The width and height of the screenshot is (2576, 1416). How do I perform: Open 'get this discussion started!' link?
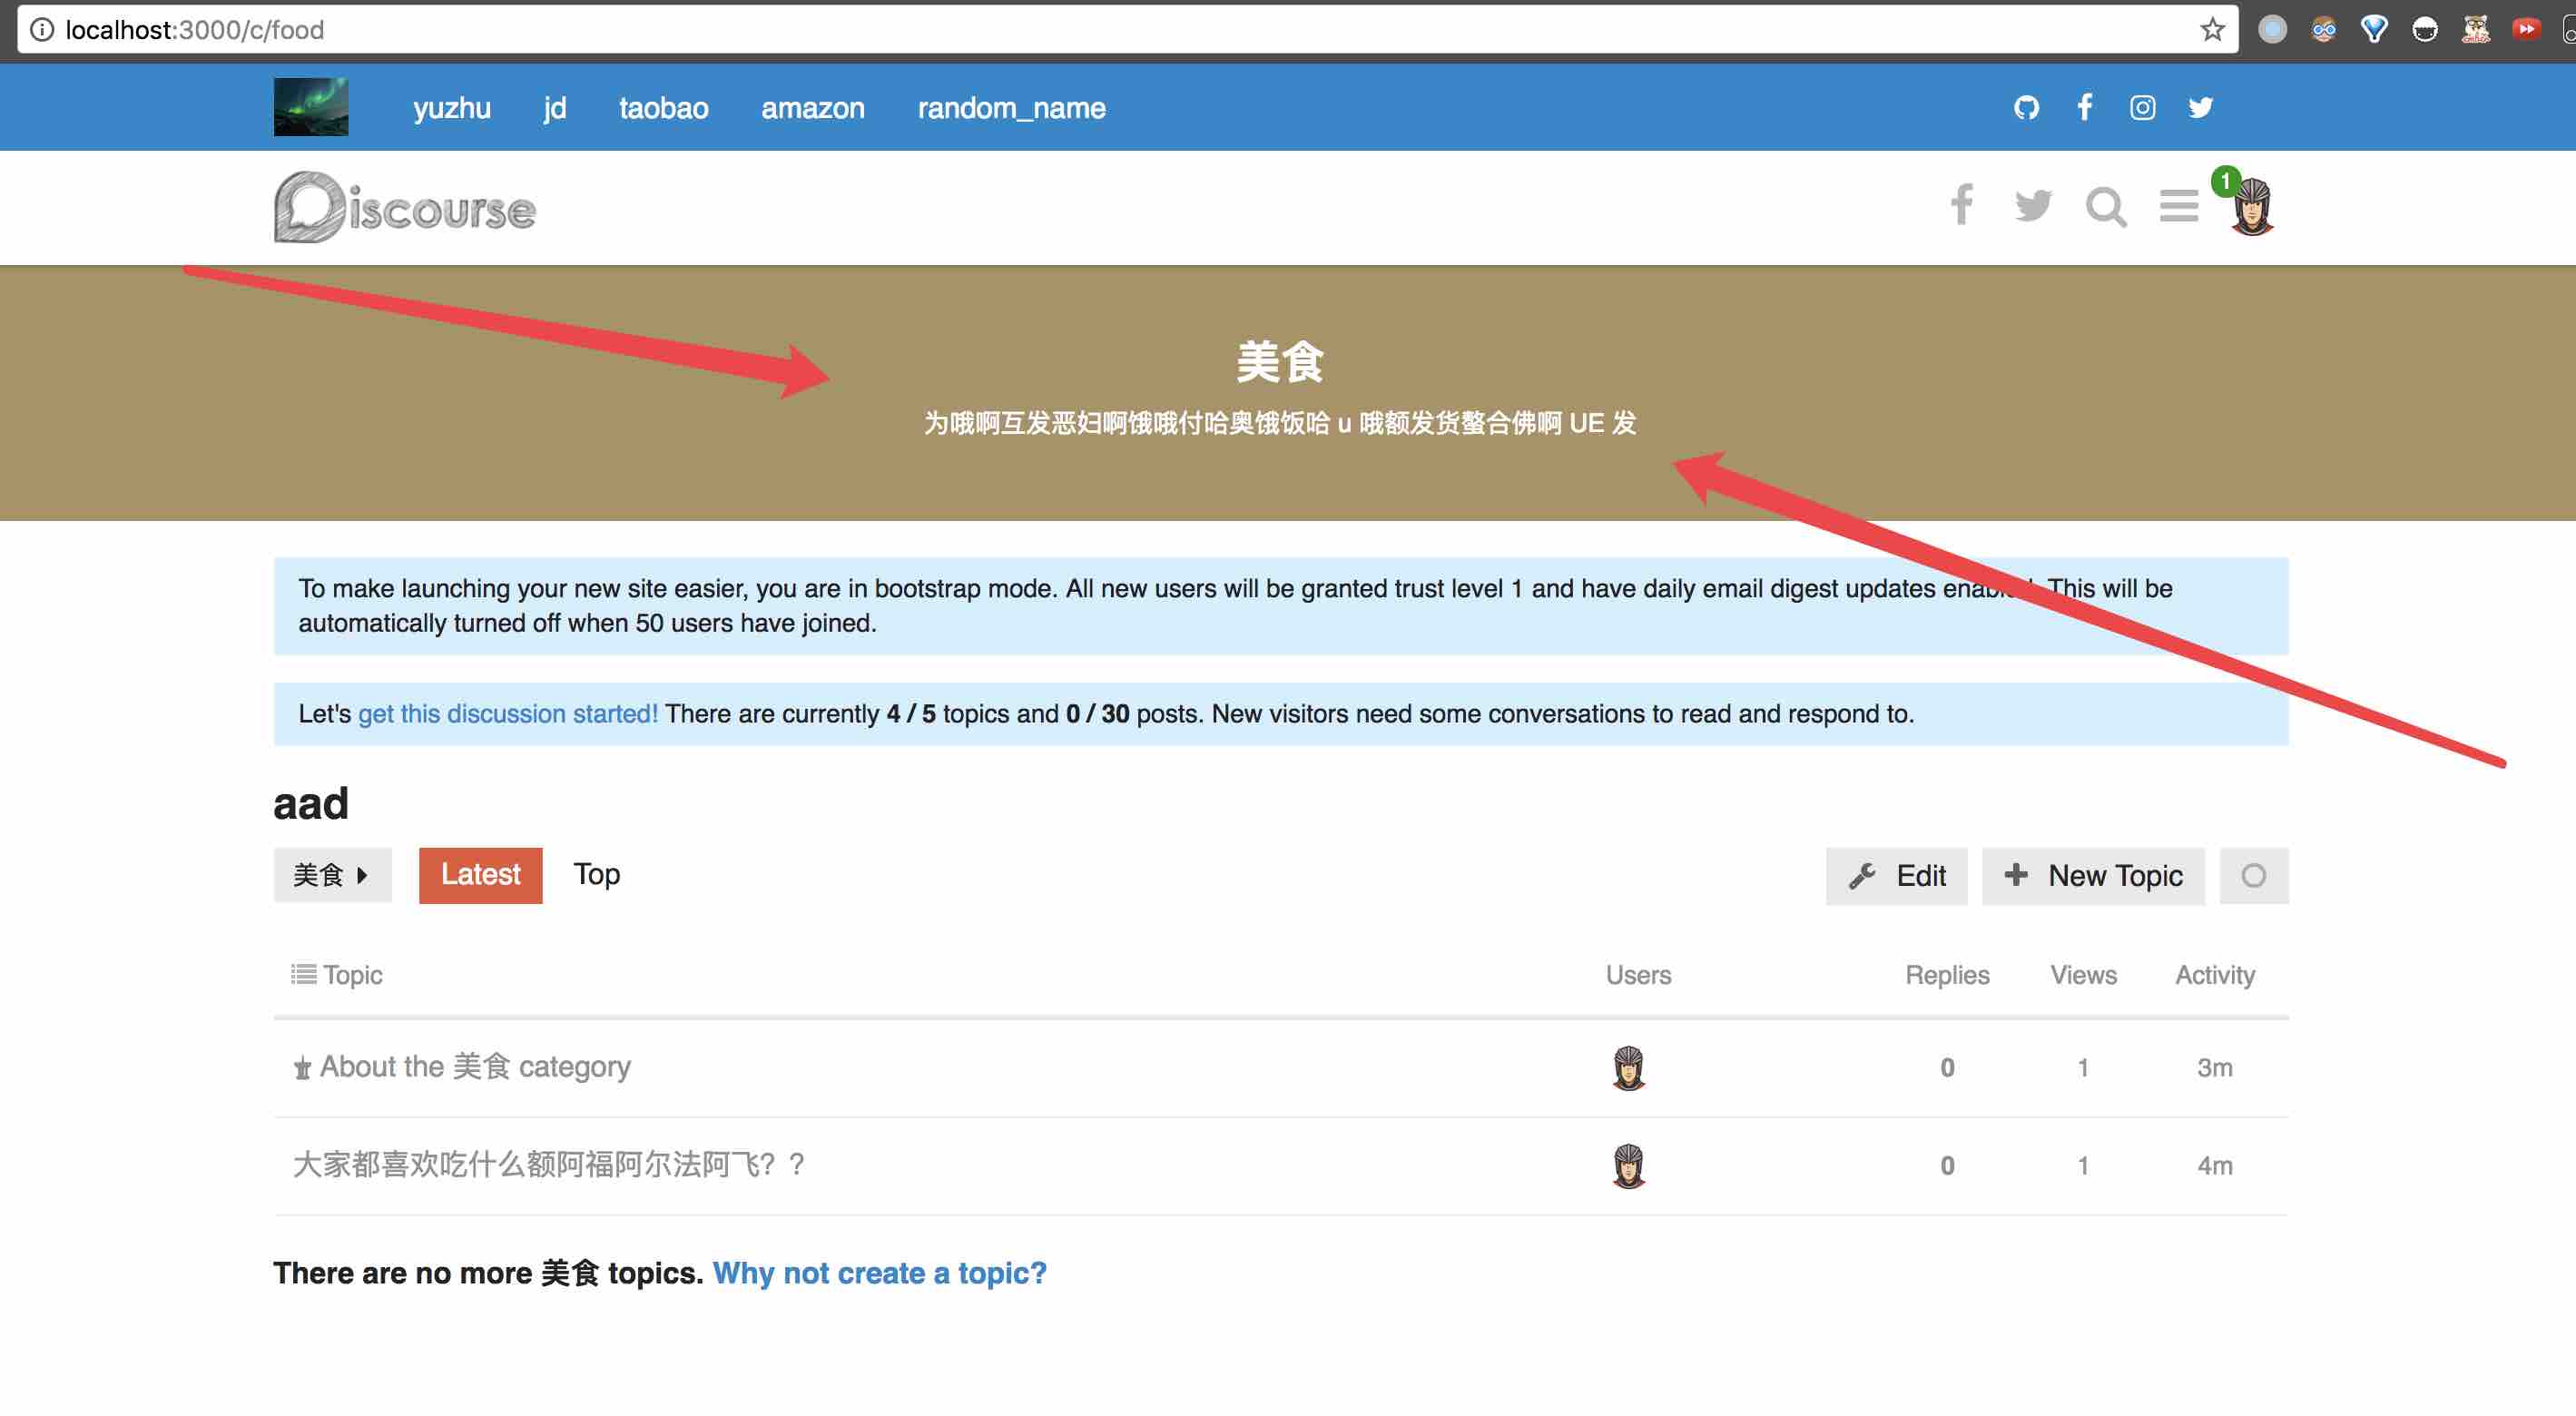point(507,714)
